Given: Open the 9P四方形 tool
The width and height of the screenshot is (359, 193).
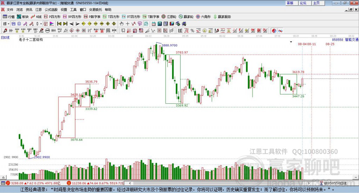Looking at the screenshot, I should click(x=72, y=17).
